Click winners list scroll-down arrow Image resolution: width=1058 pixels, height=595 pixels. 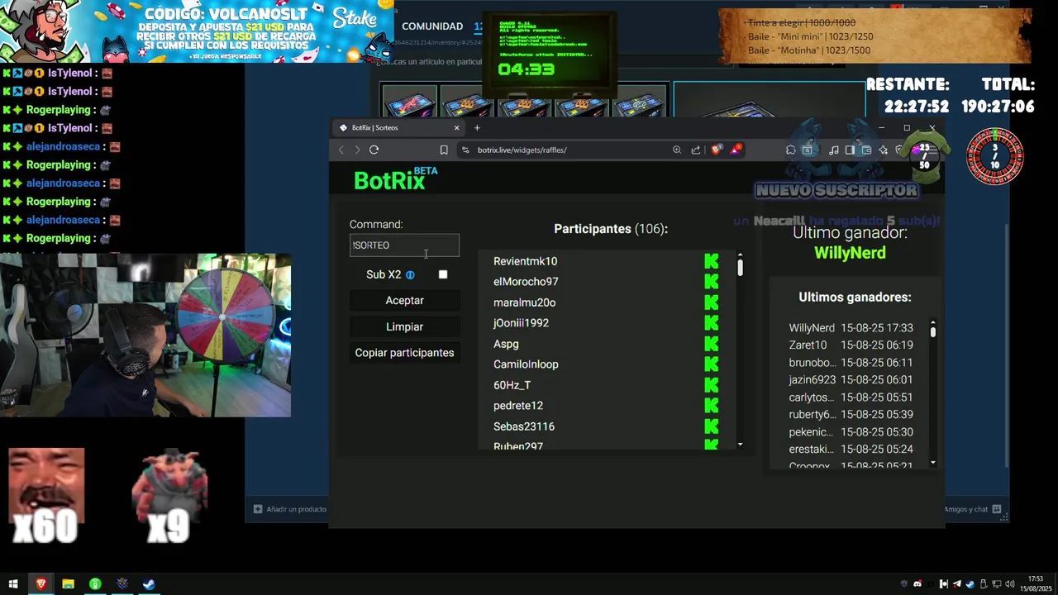(933, 463)
